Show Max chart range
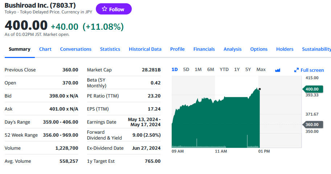Image resolution: width=331 pixels, height=174 pixels. point(261,69)
